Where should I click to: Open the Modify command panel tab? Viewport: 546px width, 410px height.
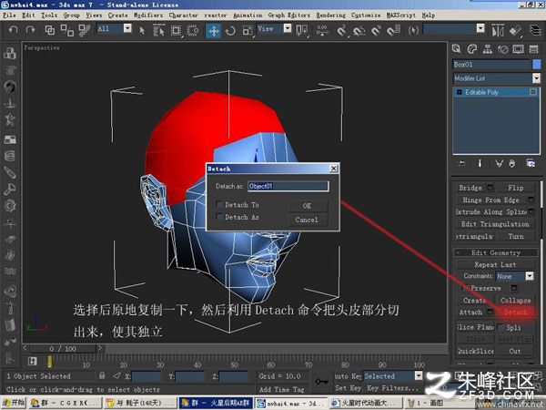point(471,49)
